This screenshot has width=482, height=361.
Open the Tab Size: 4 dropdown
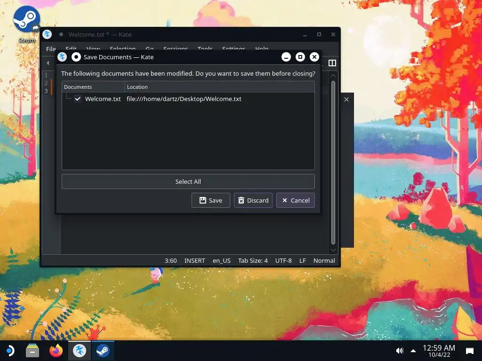[x=253, y=260]
